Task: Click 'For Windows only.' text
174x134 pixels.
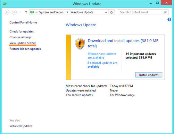Action: pos(122,95)
